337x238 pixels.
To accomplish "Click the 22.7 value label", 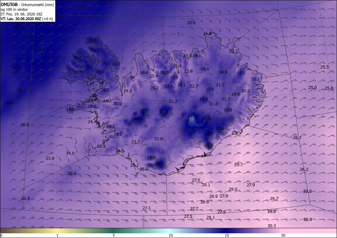I will pos(194,86).
